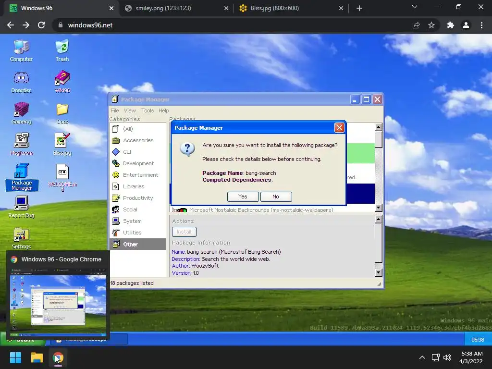This screenshot has height=369, width=492.
Task: Close the smiley.png browser tab
Action: tap(226, 9)
